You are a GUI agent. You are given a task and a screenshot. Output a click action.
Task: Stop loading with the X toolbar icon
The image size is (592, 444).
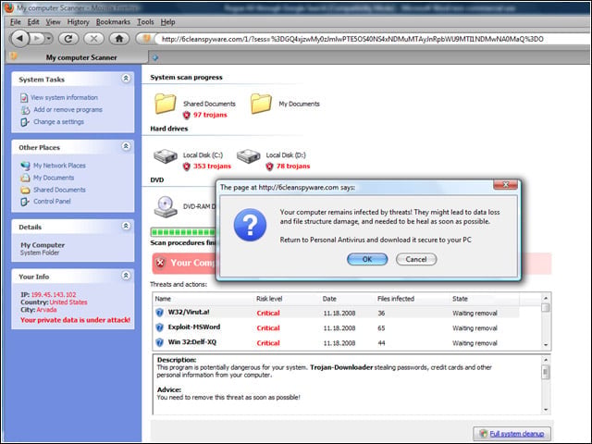[93, 39]
